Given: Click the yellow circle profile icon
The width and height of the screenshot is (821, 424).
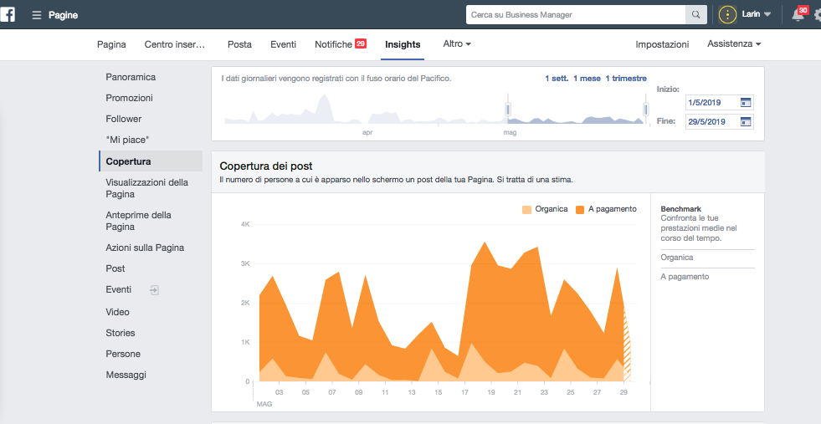Looking at the screenshot, I should [728, 15].
